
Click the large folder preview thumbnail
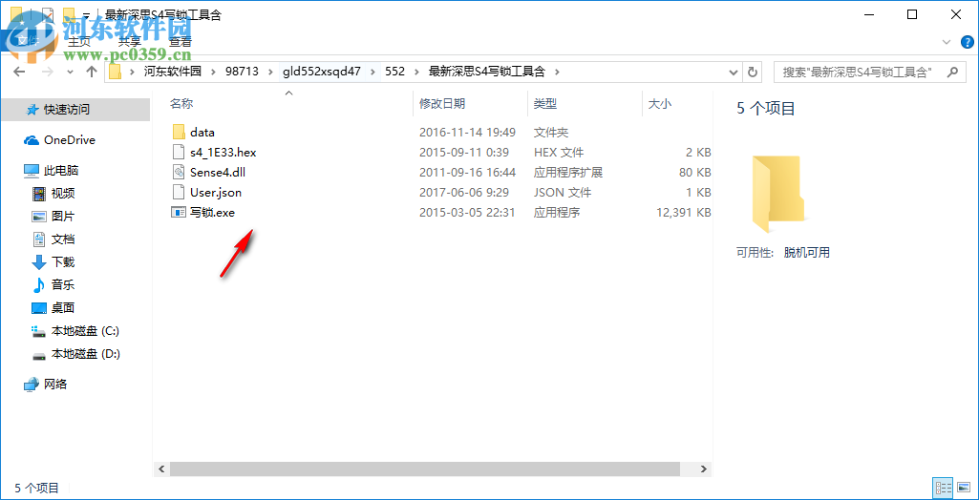coord(779,194)
